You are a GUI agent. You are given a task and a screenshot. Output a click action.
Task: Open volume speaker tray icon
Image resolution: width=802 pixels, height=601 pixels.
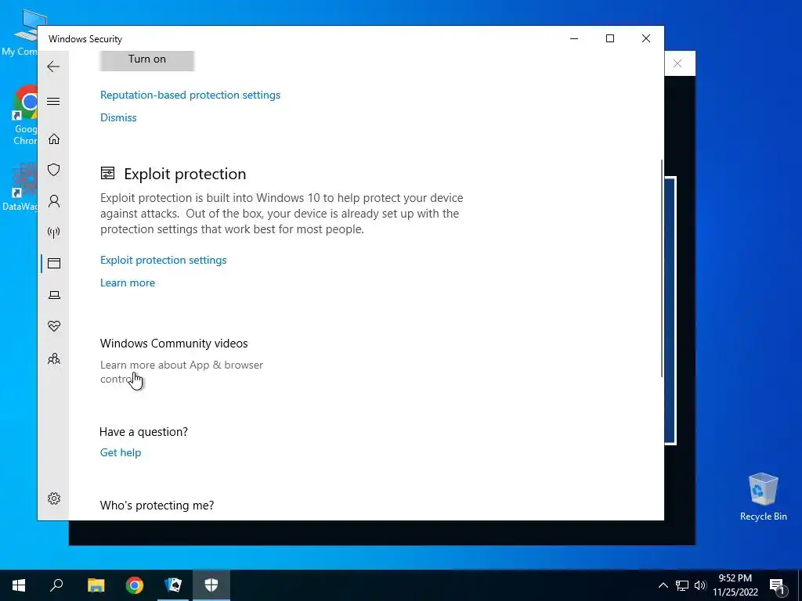pos(700,585)
